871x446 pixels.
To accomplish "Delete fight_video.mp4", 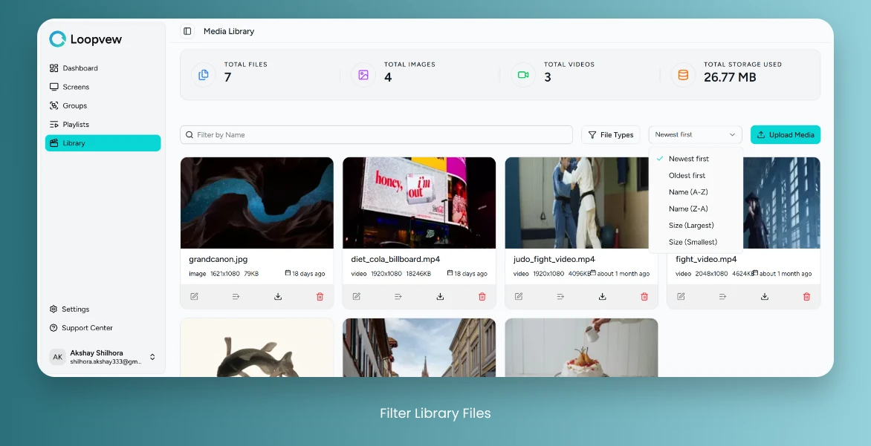I will [806, 297].
